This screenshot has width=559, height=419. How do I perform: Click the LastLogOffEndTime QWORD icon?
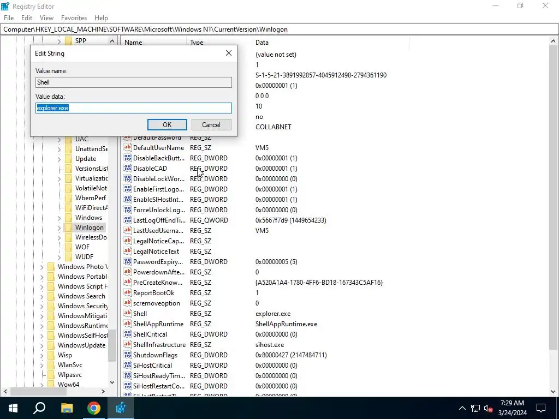(x=128, y=220)
